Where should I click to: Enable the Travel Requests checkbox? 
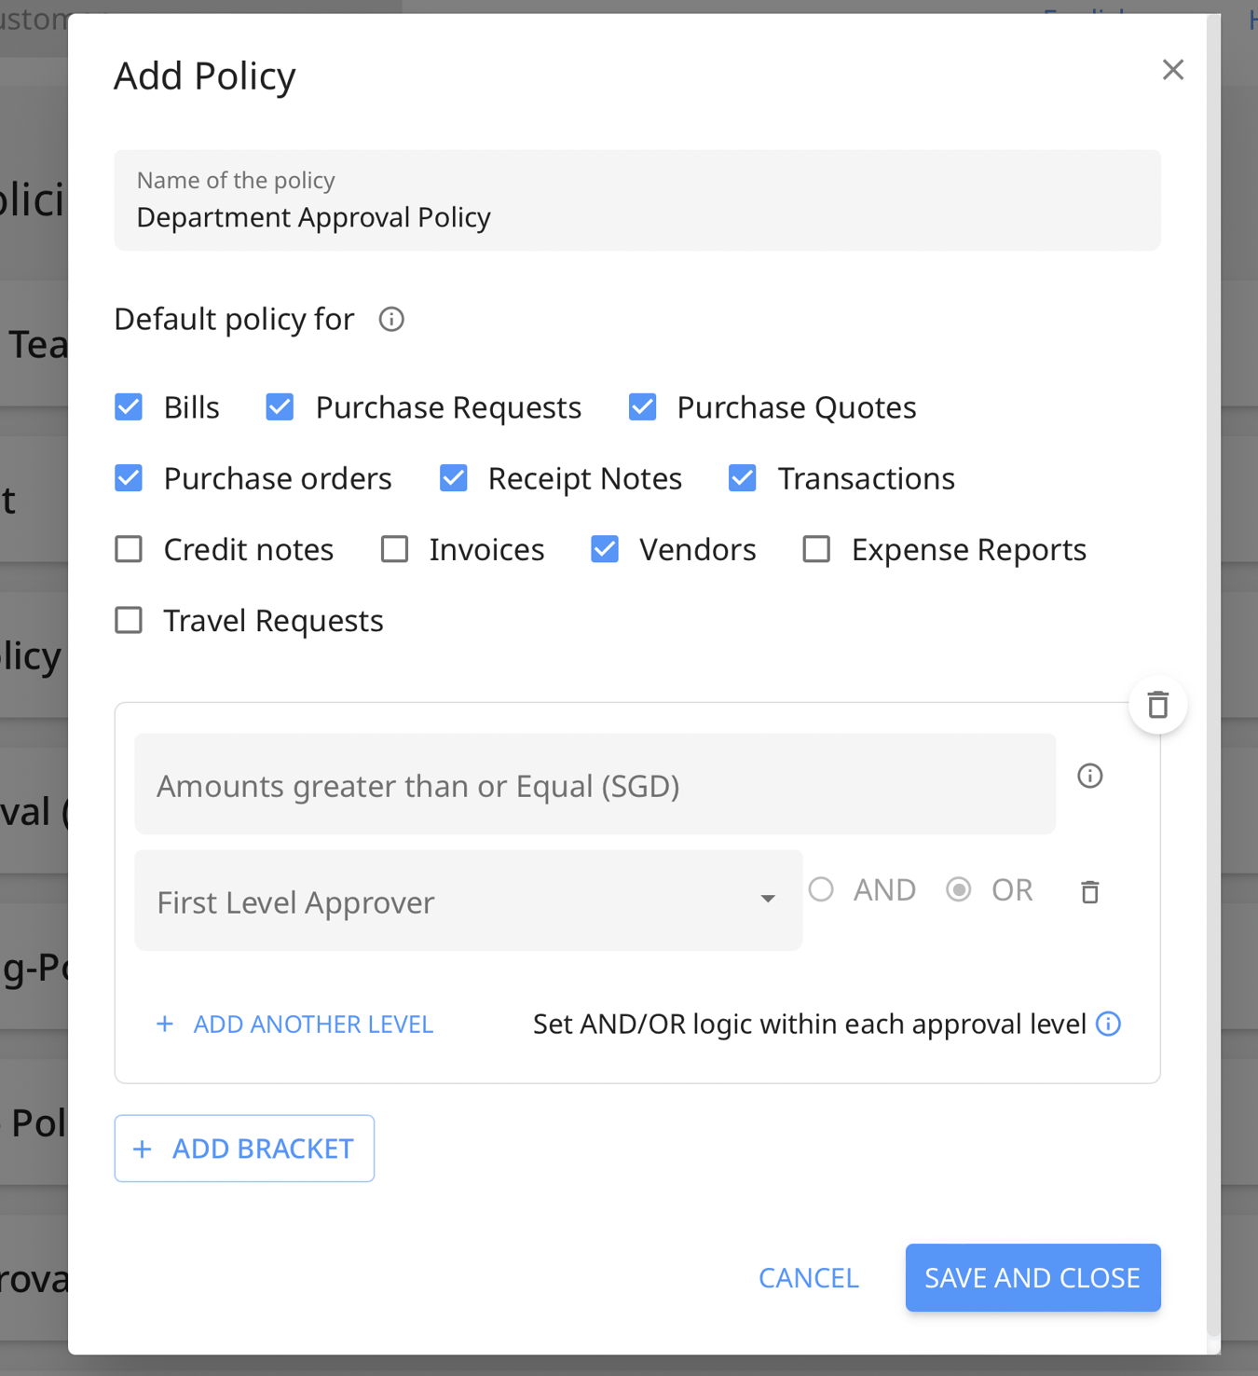click(129, 619)
